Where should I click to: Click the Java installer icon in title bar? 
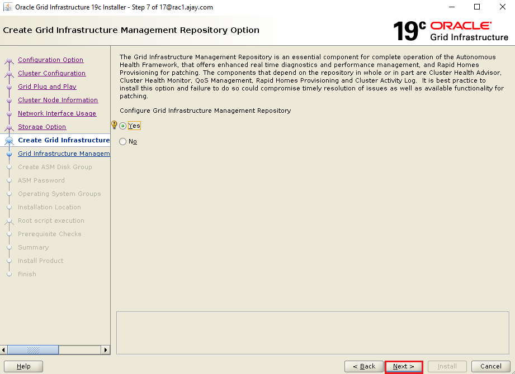tap(8, 7)
